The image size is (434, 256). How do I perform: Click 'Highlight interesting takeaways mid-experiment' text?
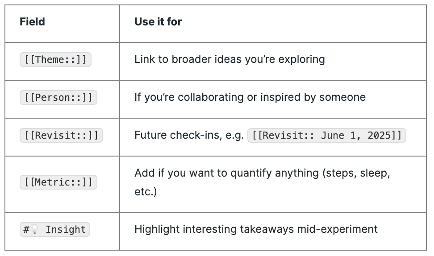[256, 229]
